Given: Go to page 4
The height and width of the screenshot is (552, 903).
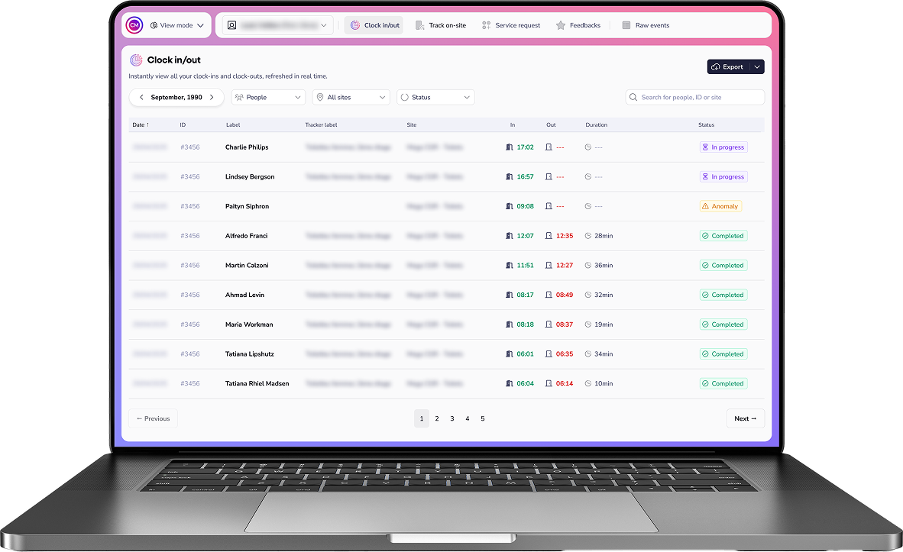Looking at the screenshot, I should tap(467, 418).
